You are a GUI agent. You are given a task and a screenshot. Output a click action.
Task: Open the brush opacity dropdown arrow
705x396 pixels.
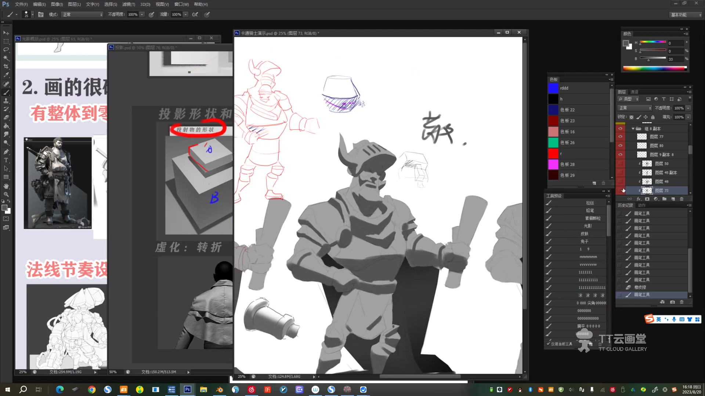pos(142,15)
